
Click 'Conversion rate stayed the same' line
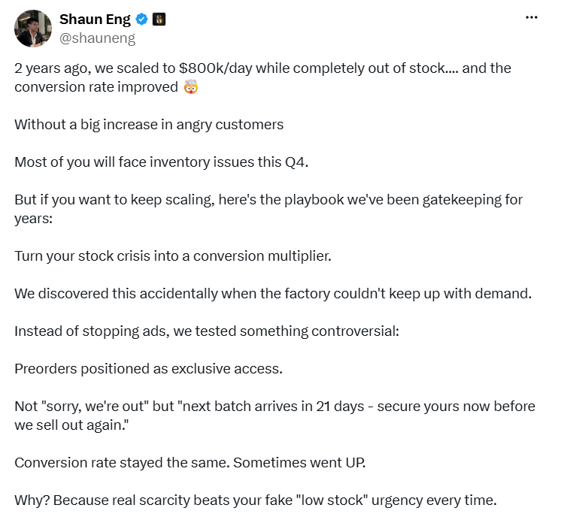pyautogui.click(x=190, y=463)
